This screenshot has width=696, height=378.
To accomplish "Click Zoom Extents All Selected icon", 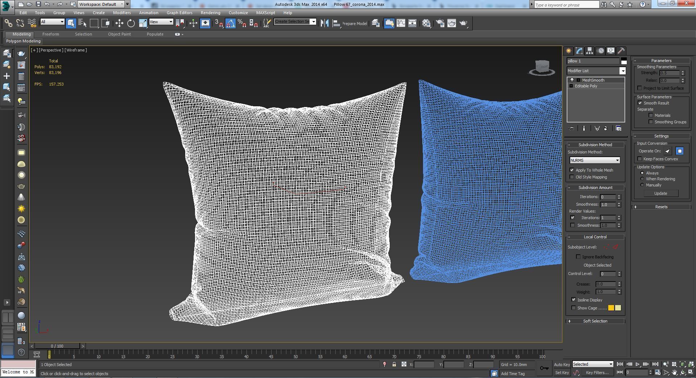I will point(691,364).
